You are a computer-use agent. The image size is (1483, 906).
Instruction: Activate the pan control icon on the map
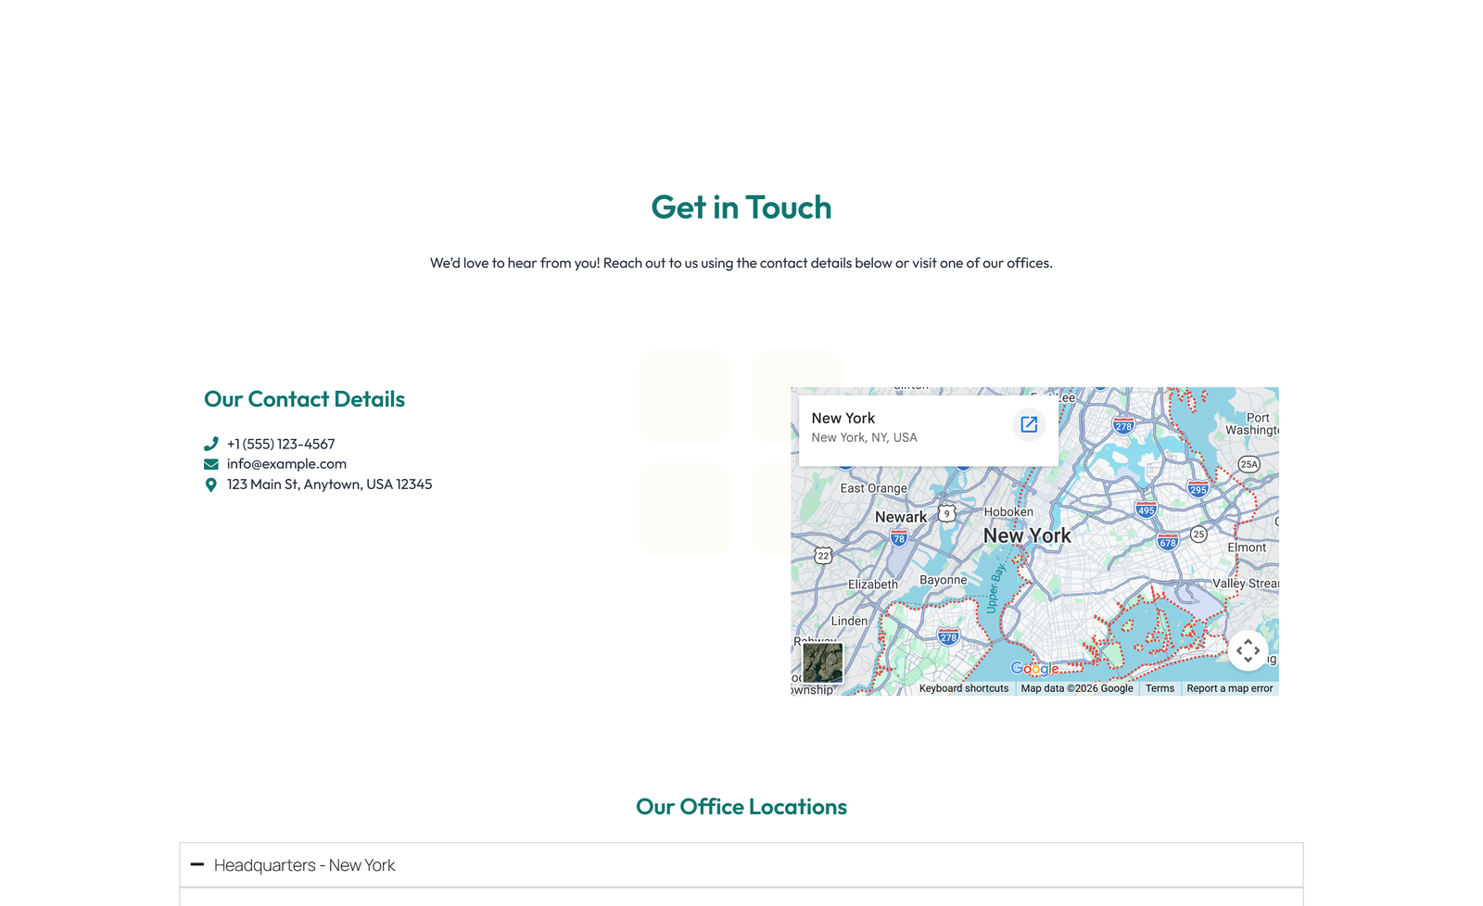point(1248,650)
